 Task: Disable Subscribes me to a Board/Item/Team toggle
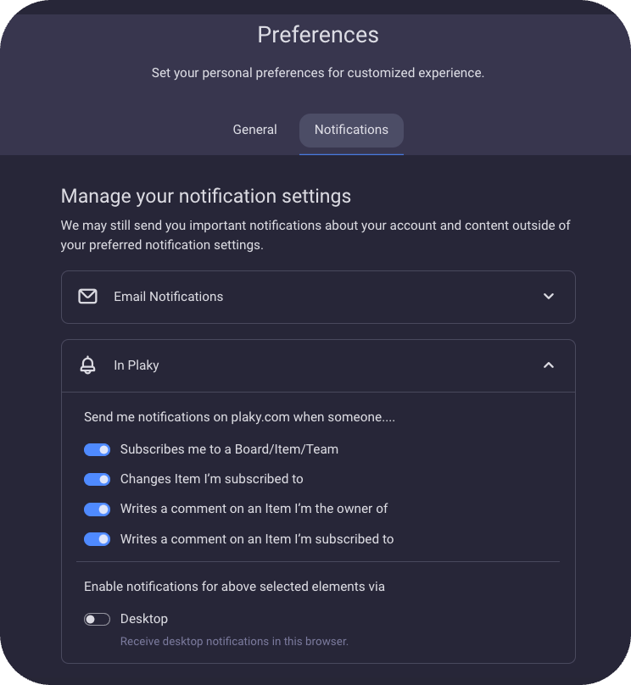coord(98,449)
